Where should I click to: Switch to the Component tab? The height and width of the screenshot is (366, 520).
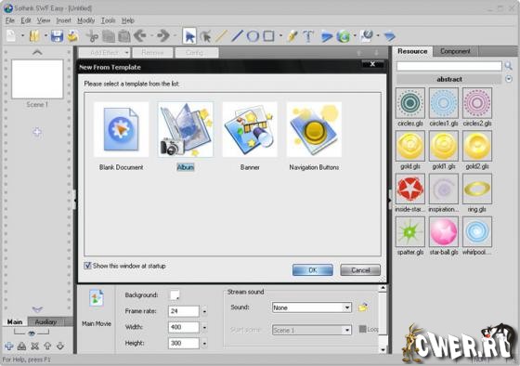tap(455, 51)
